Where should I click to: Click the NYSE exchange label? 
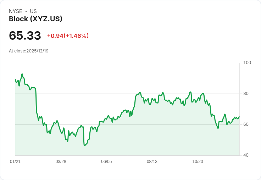[16, 11]
